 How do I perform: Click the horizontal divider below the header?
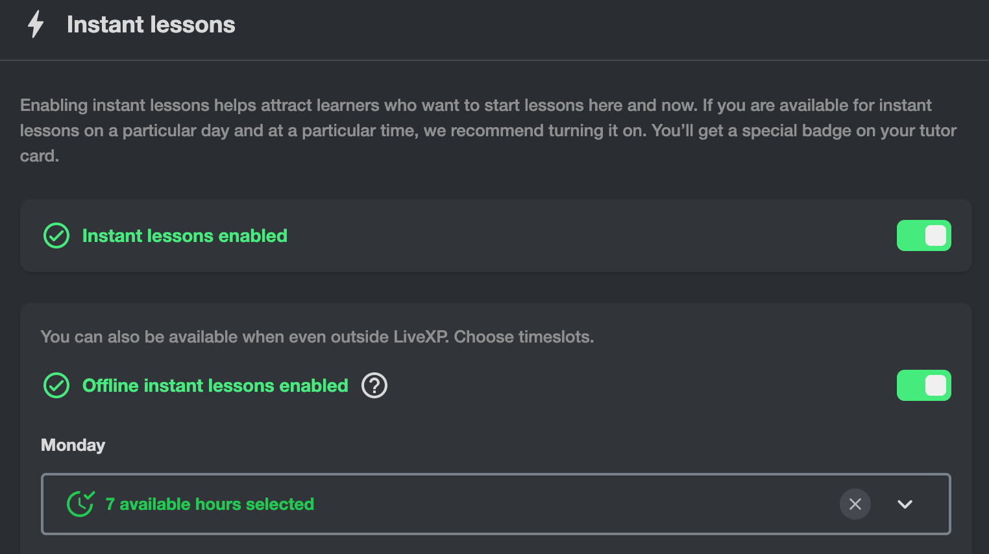[x=494, y=60]
